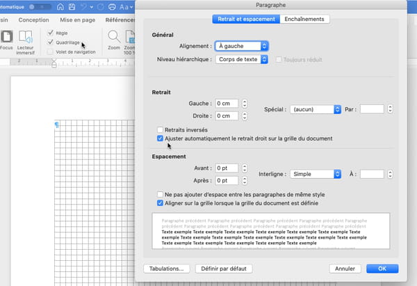Image resolution: width=417 pixels, height=286 pixels.
Task: Uncheck the Quadrillage checkbox
Action: pos(50,42)
